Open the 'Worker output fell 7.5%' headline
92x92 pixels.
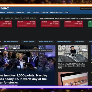tap(72, 66)
